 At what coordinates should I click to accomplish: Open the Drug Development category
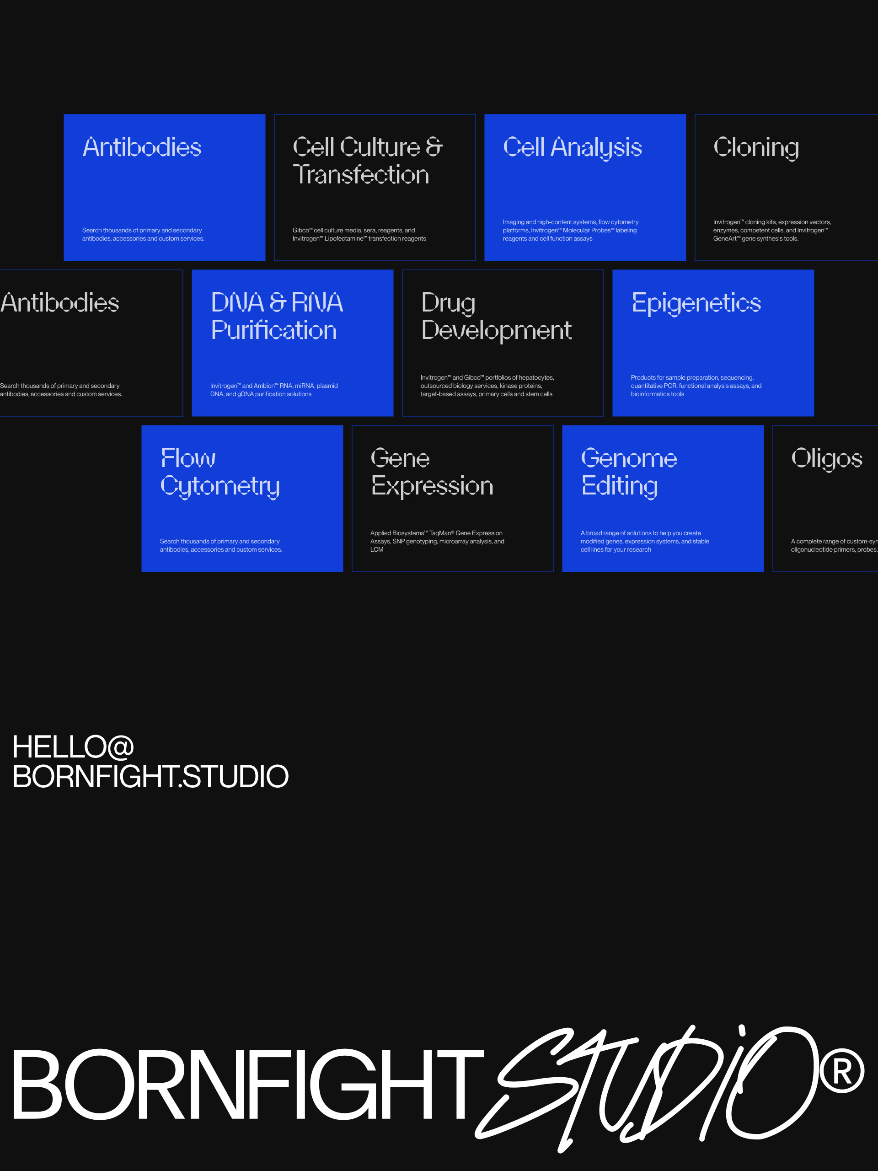point(502,343)
